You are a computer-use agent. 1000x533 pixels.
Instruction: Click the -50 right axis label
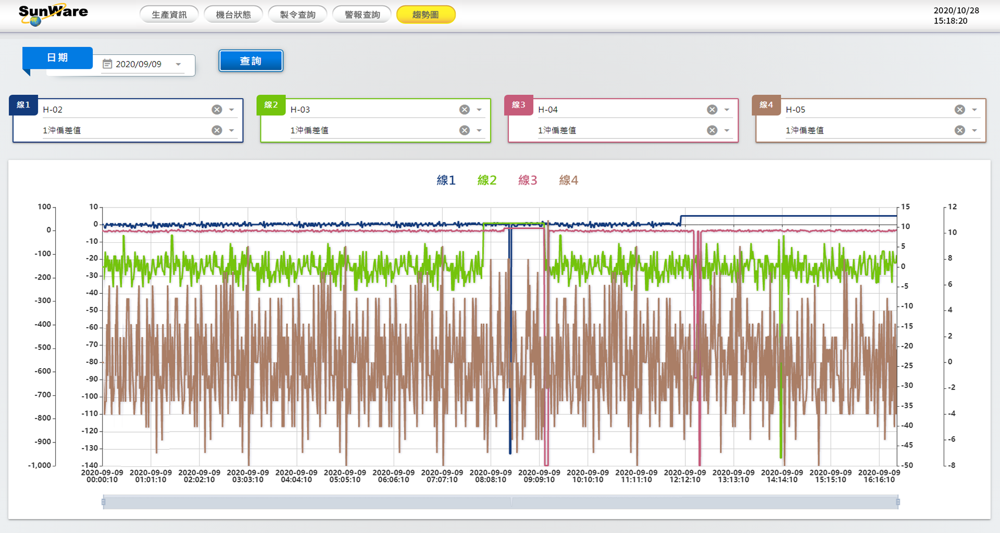pos(907,465)
